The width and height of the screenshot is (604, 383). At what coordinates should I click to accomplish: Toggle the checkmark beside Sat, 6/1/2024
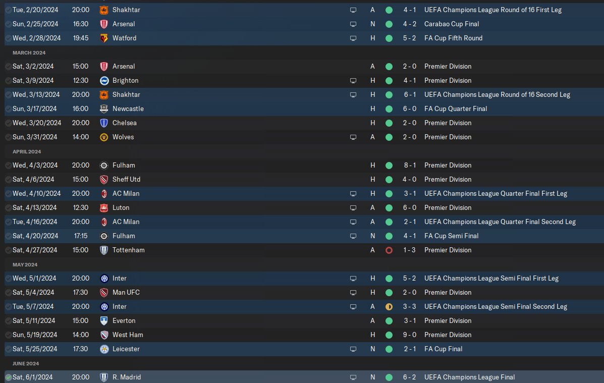pyautogui.click(x=9, y=377)
